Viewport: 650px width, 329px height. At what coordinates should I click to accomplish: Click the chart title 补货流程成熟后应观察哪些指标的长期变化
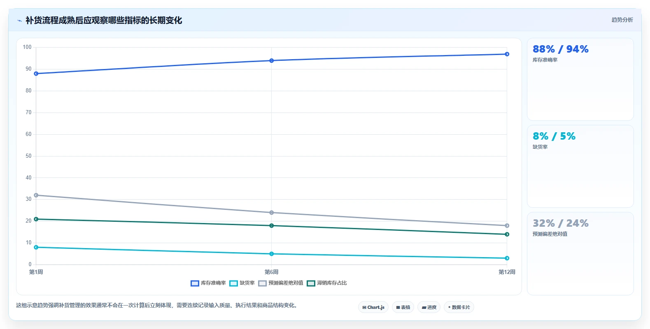coord(104,21)
